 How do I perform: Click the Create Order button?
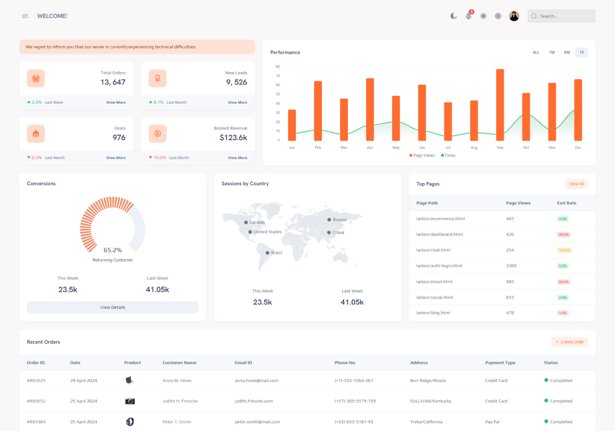click(x=569, y=342)
